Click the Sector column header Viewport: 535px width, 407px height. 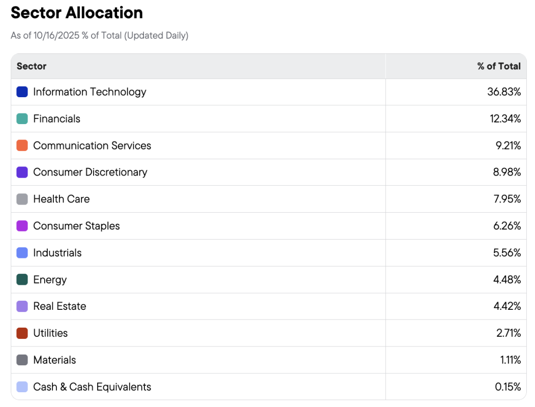tap(32, 66)
